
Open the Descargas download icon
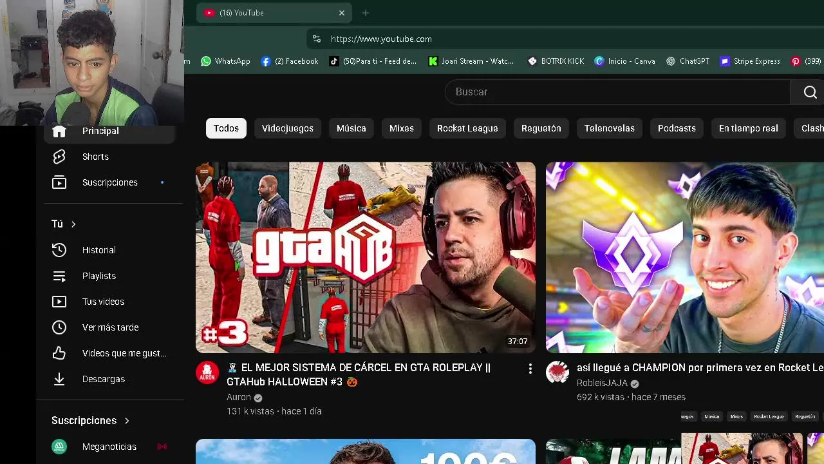click(x=59, y=379)
